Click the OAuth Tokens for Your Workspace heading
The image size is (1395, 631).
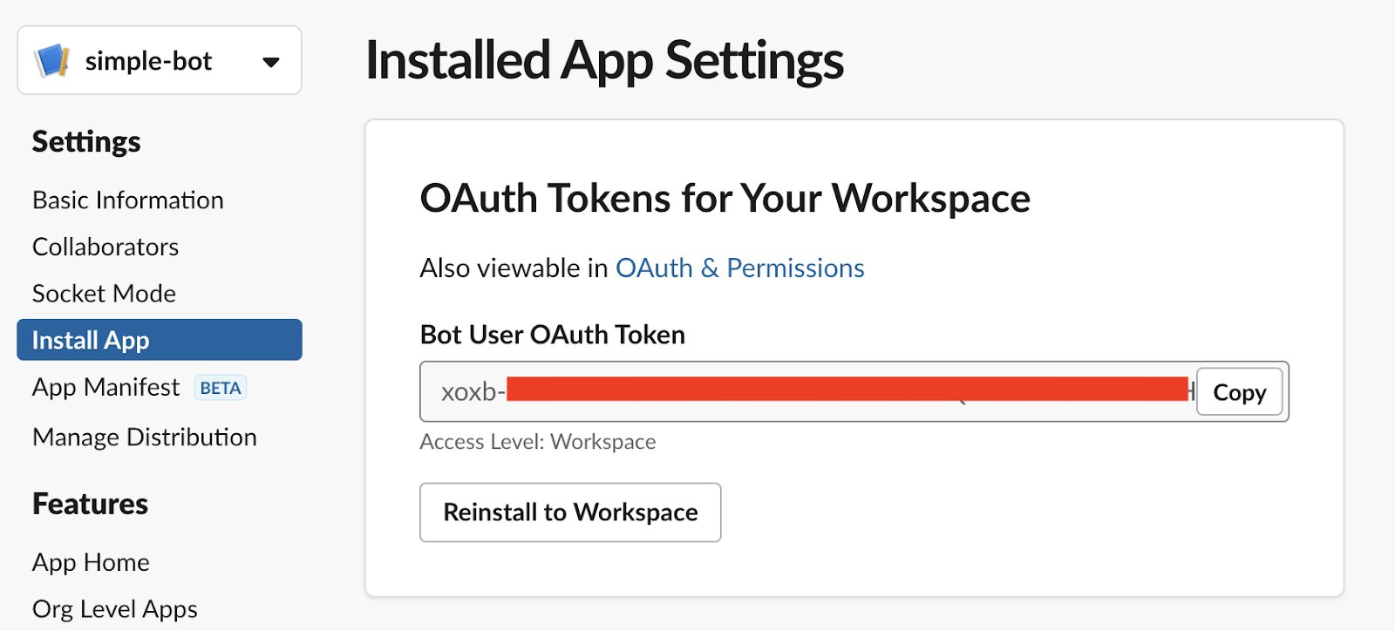click(725, 199)
